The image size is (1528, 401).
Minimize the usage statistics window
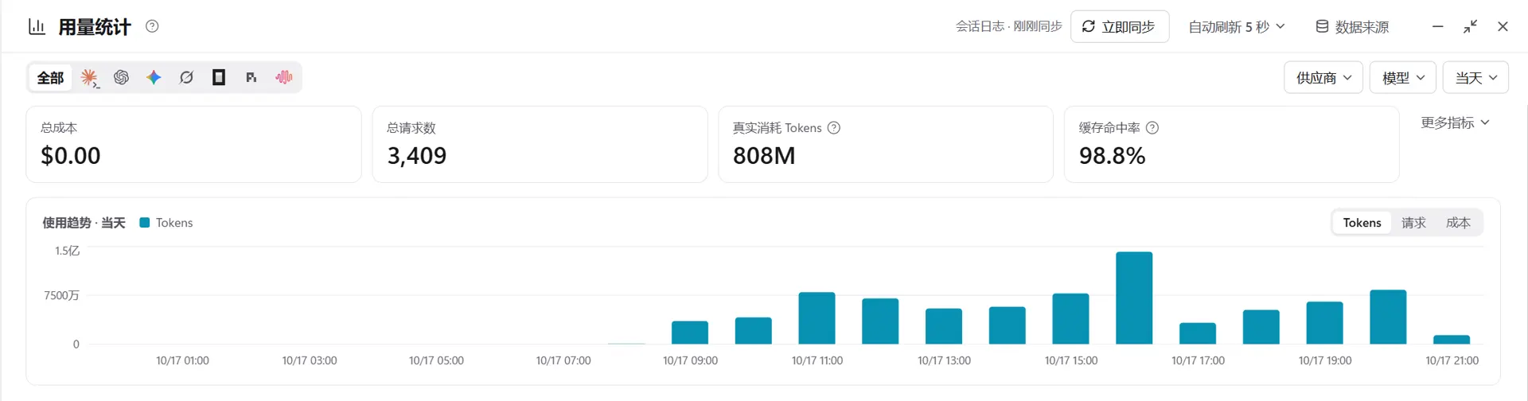[1437, 26]
